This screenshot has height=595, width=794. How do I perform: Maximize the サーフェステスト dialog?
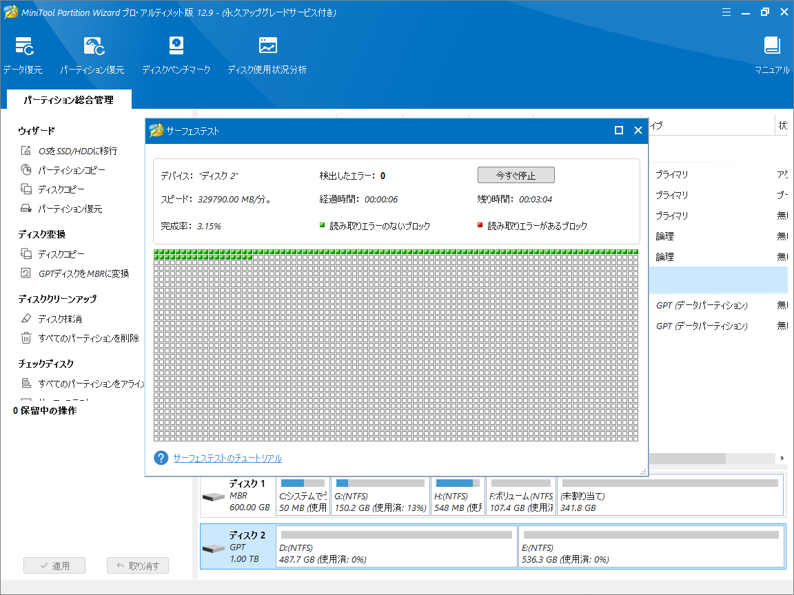pyautogui.click(x=618, y=131)
